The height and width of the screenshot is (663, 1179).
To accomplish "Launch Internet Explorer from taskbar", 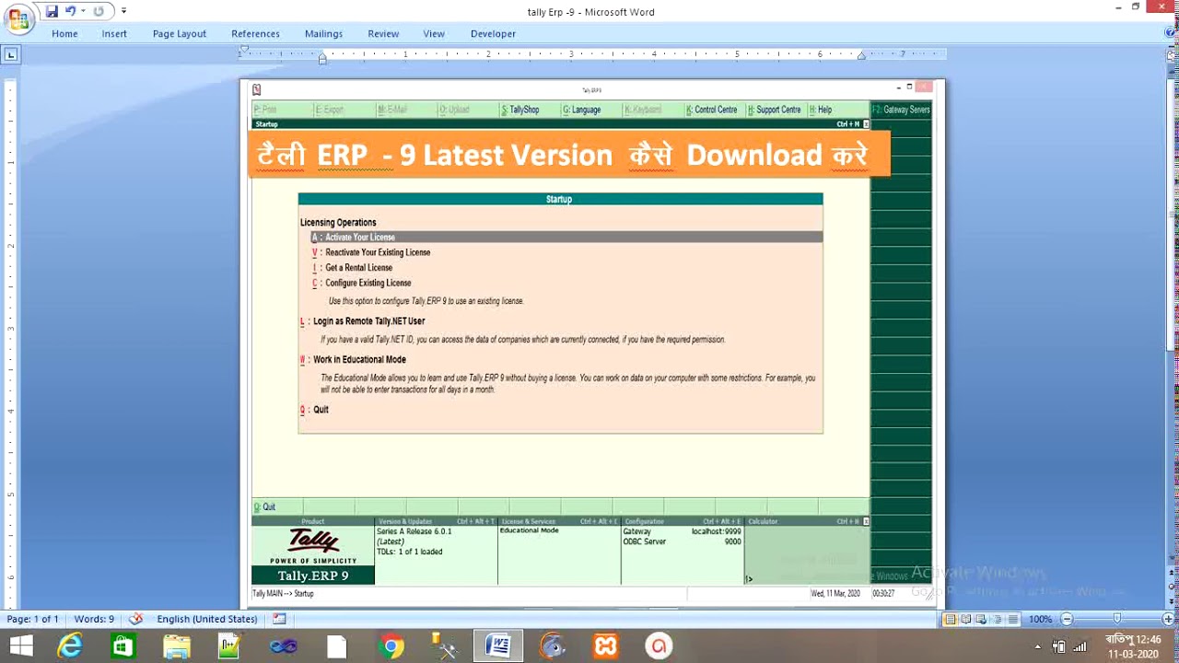I will (70, 646).
